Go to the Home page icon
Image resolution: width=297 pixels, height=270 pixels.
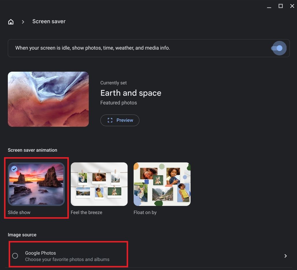(11, 22)
